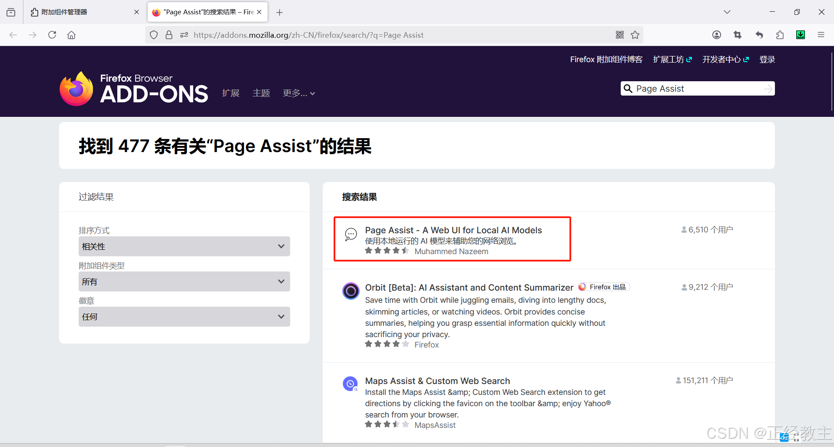Viewport: 834px width, 447px height.
Task: Click the 搜索结果 heading
Action: pyautogui.click(x=359, y=197)
